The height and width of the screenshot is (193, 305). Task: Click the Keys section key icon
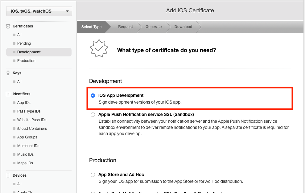pos(8,73)
